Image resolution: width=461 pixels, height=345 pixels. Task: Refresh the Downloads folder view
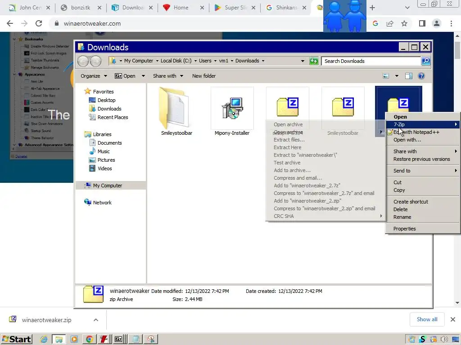pos(314,61)
